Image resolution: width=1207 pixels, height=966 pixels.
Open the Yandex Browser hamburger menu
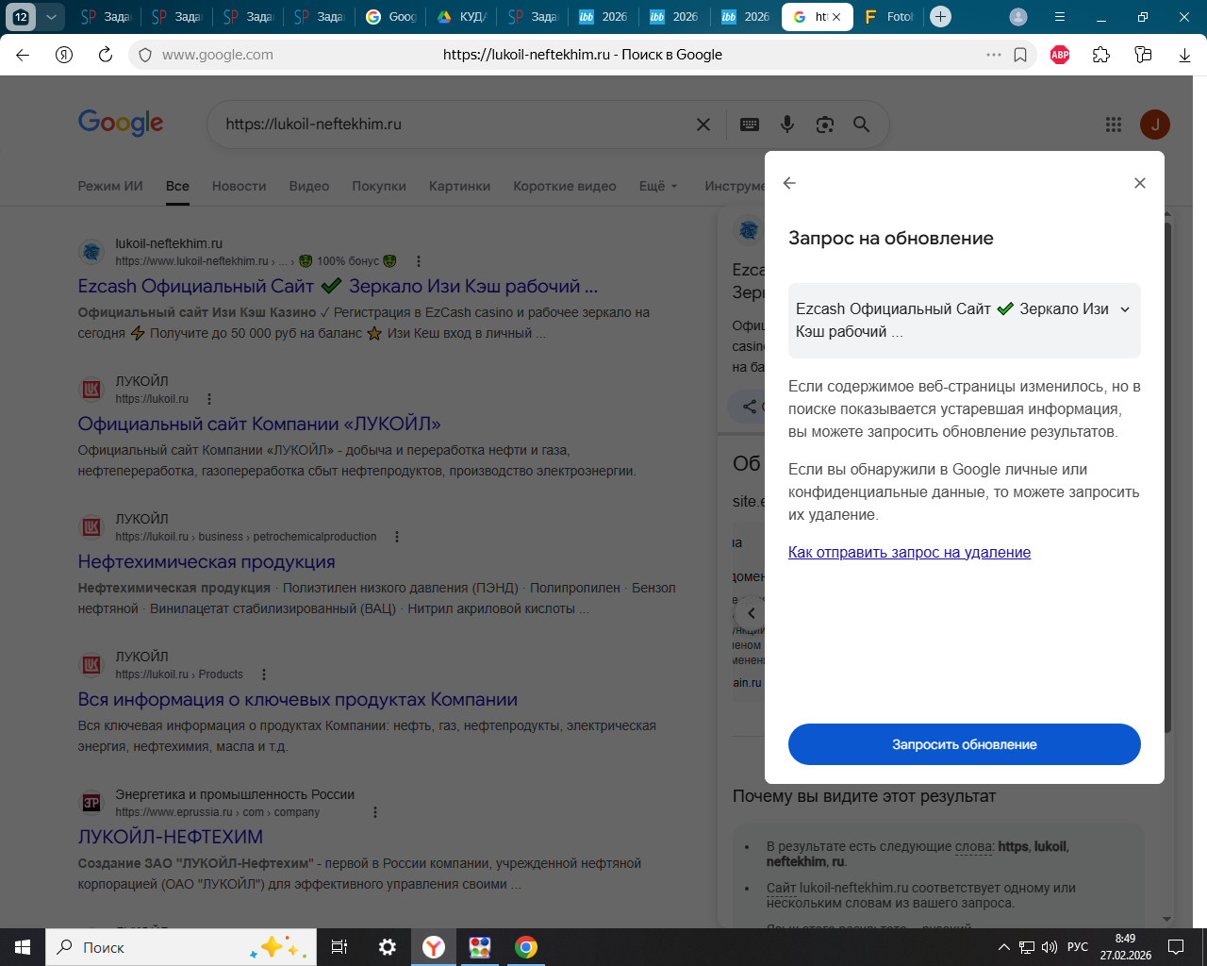point(1060,16)
